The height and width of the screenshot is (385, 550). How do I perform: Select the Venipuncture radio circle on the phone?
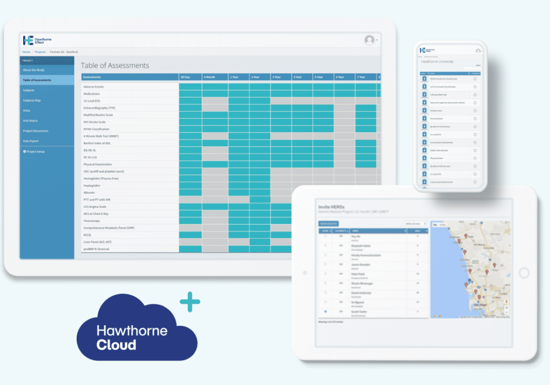point(475,111)
